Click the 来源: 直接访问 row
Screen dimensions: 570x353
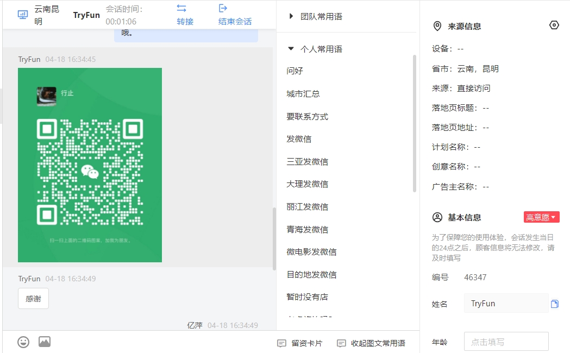tap(461, 88)
